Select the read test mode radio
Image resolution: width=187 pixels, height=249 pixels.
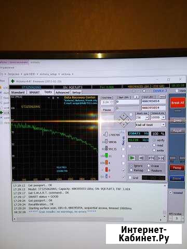tap(154, 145)
